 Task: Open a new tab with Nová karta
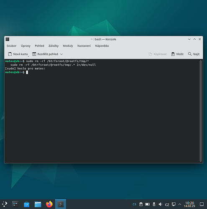click(18, 54)
